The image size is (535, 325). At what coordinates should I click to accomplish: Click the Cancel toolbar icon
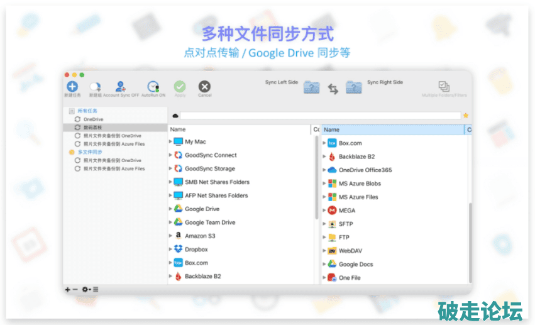click(x=204, y=87)
